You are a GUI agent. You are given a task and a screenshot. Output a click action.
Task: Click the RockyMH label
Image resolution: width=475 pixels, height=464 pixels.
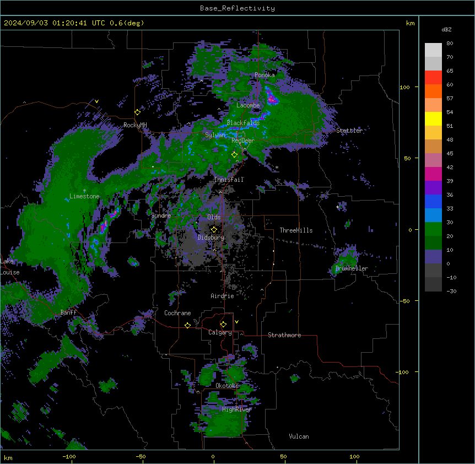tap(135, 125)
